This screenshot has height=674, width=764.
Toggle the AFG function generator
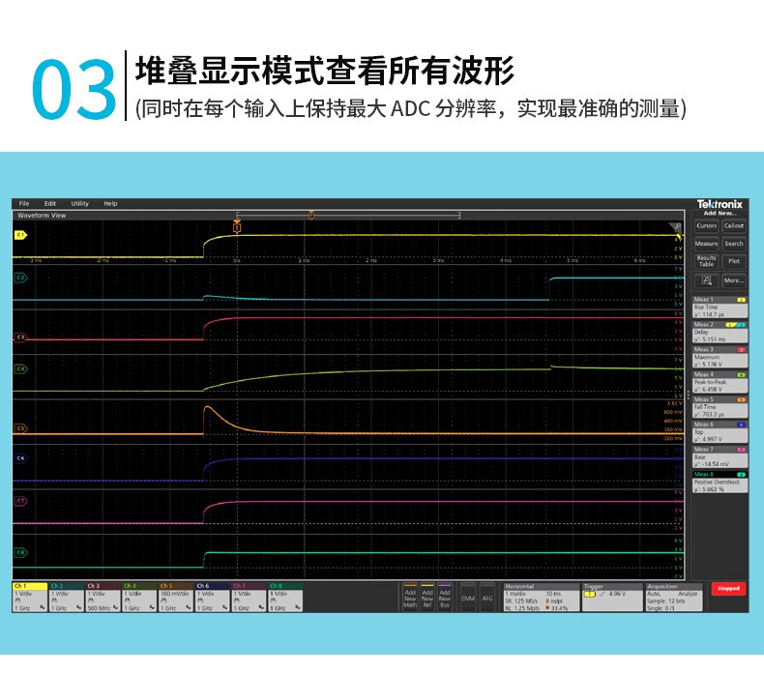pyautogui.click(x=487, y=598)
